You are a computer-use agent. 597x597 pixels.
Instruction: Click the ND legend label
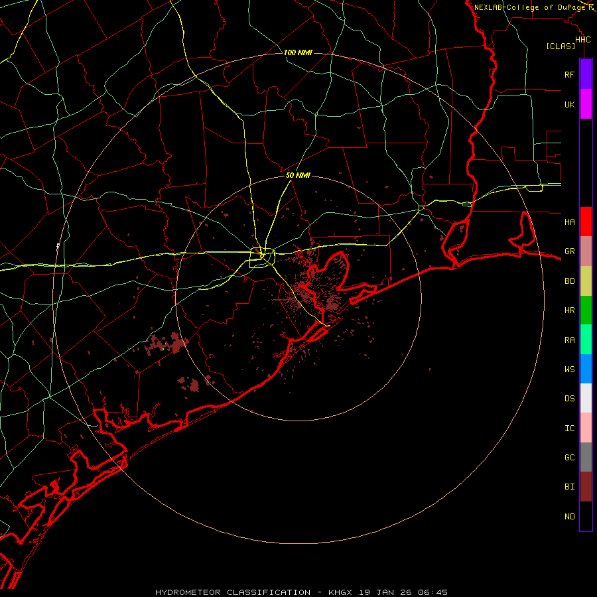pyautogui.click(x=570, y=517)
